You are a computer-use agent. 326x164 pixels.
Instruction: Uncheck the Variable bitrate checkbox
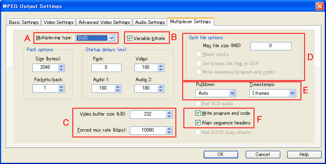pyautogui.click(x=130, y=38)
